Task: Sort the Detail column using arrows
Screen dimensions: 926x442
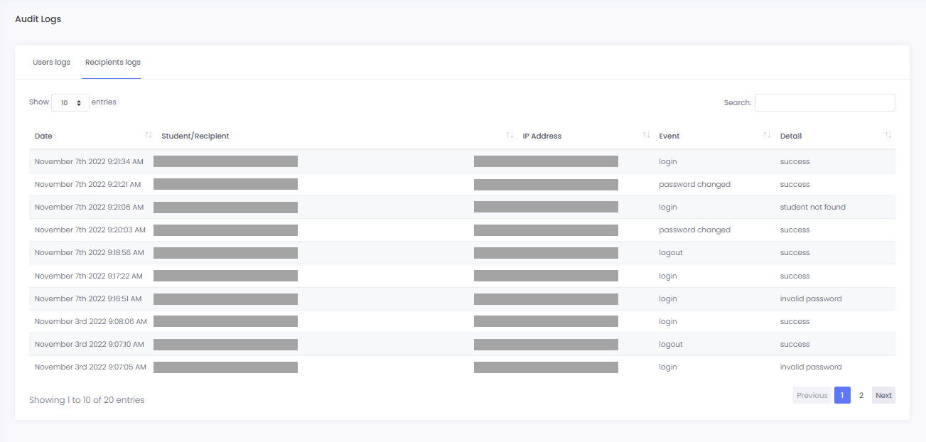Action: 888,135
